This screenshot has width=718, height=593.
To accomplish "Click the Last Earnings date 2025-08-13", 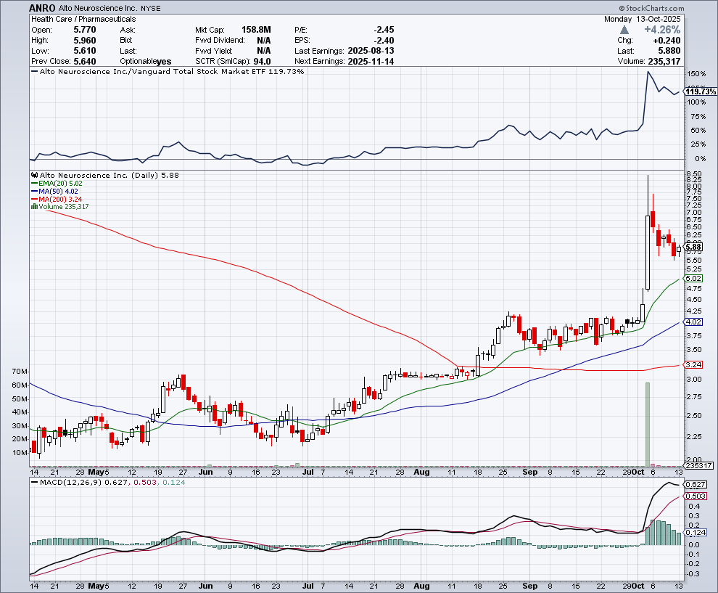I will point(371,51).
